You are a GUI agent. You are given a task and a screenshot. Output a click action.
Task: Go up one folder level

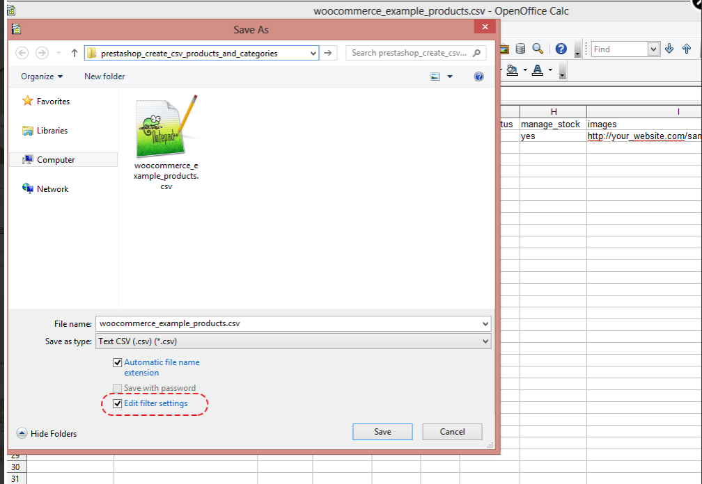coord(75,53)
